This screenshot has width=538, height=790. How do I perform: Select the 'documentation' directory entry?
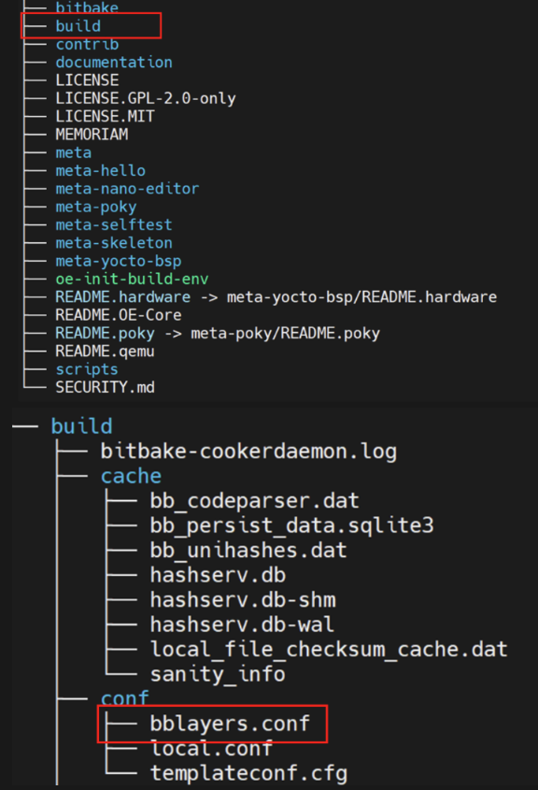pos(114,63)
